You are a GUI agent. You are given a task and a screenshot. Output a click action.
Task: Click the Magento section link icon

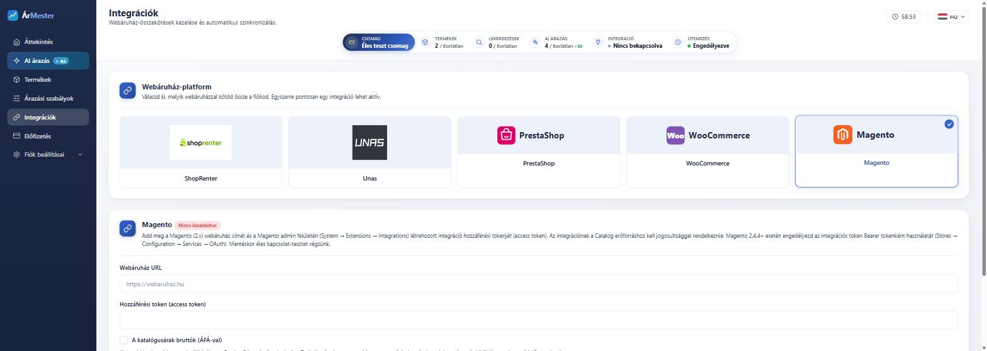point(128,228)
